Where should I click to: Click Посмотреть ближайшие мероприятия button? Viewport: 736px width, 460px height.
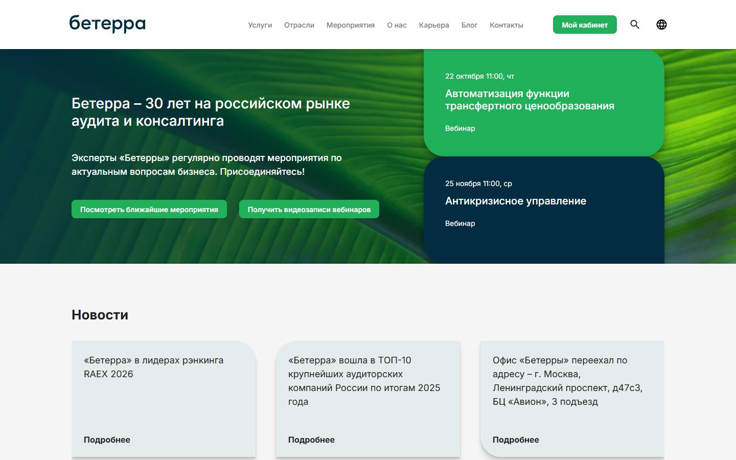pyautogui.click(x=149, y=209)
